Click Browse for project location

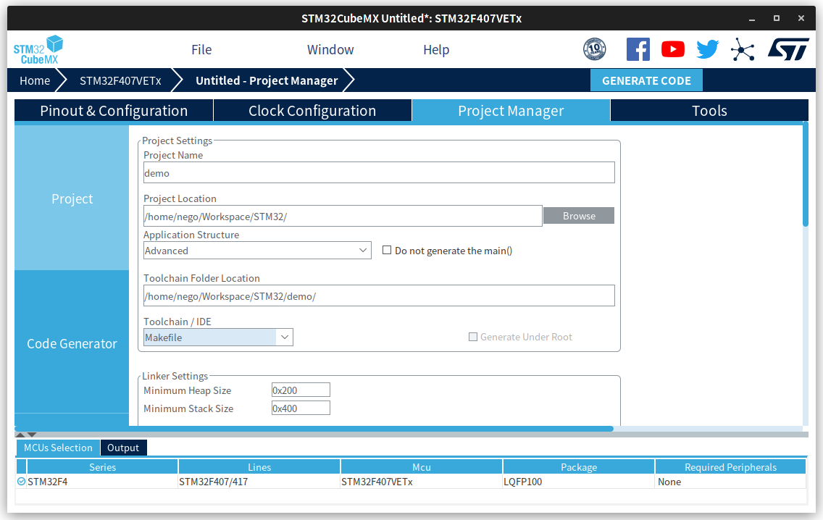[x=579, y=216]
